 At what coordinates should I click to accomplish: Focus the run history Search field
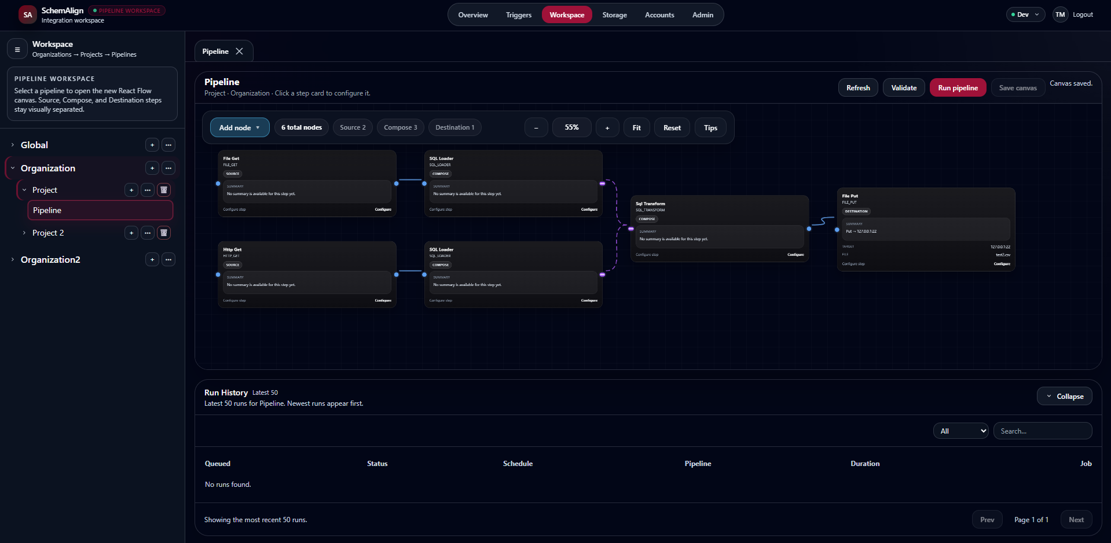1043,431
